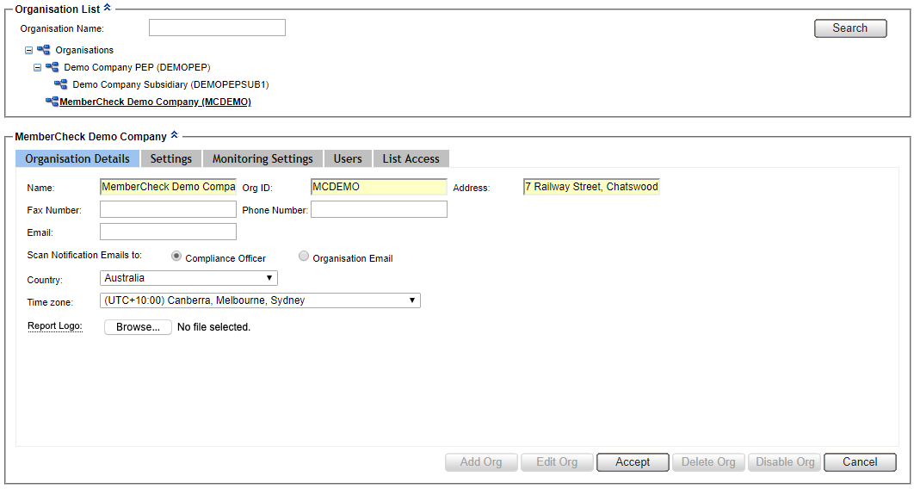
Task: Click the Search button
Action: [849, 28]
